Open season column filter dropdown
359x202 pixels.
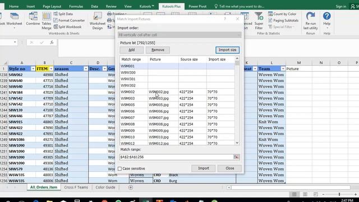pyautogui.click(x=86, y=68)
